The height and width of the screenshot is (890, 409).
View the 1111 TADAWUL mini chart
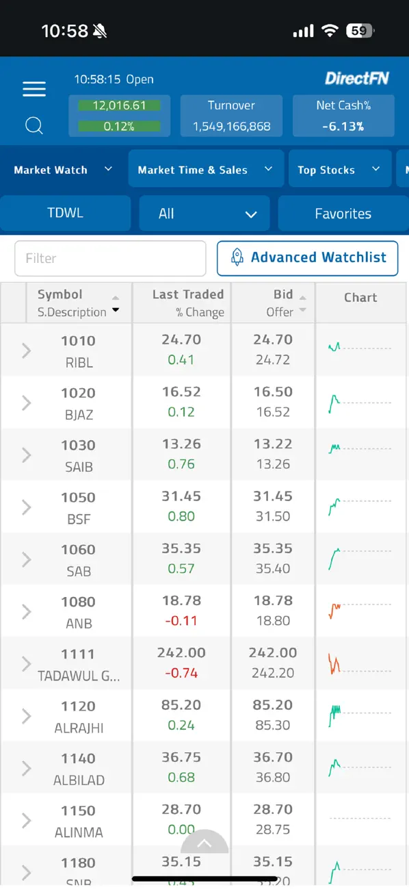360,663
